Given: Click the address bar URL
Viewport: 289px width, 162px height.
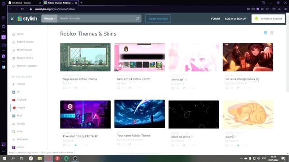Looking at the screenshot, I should (x=55, y=9).
